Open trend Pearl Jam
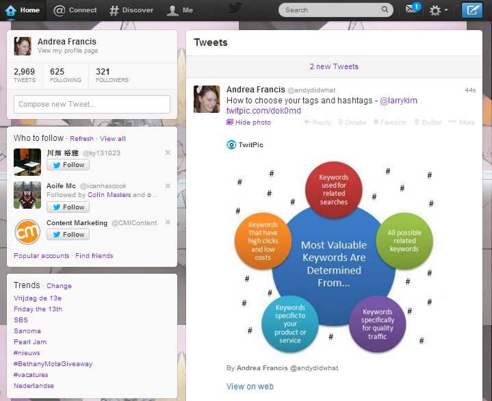This screenshot has height=401, width=492. click(30, 342)
